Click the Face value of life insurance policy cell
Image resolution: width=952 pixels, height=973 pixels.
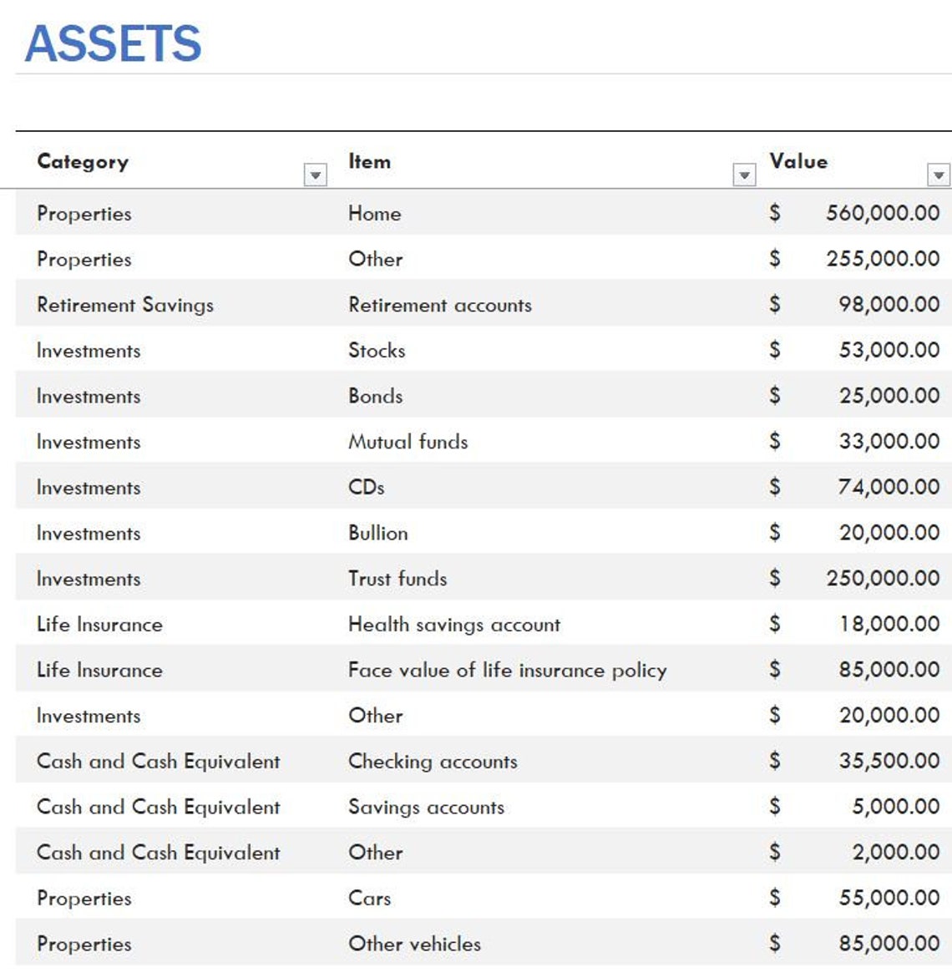[507, 670]
